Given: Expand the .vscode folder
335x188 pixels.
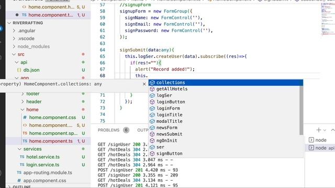Looking at the screenshot, I should 14,39.
